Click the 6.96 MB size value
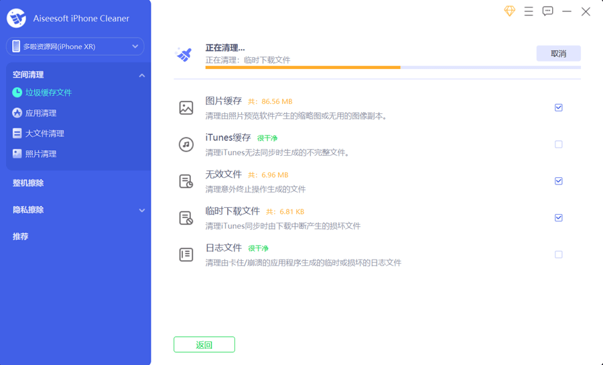 click(x=275, y=175)
